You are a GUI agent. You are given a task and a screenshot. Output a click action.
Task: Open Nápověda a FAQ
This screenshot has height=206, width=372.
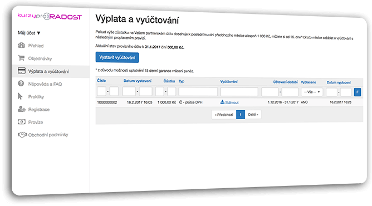coord(45,84)
